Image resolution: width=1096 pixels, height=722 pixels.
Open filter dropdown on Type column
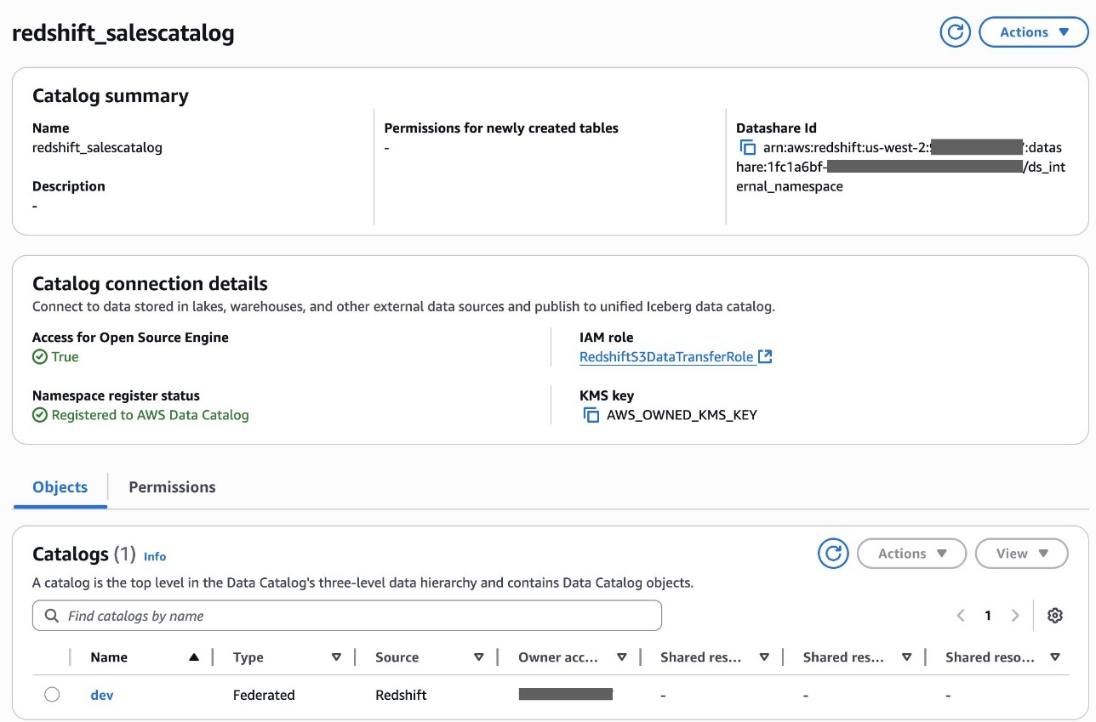336,657
